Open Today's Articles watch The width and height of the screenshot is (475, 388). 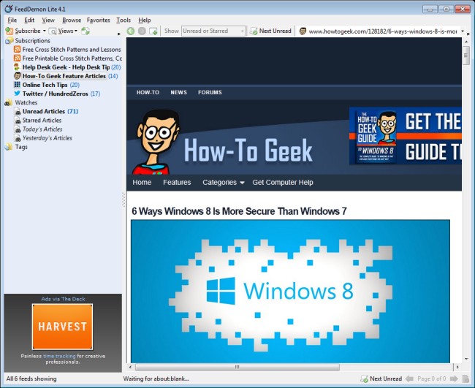coord(42,129)
